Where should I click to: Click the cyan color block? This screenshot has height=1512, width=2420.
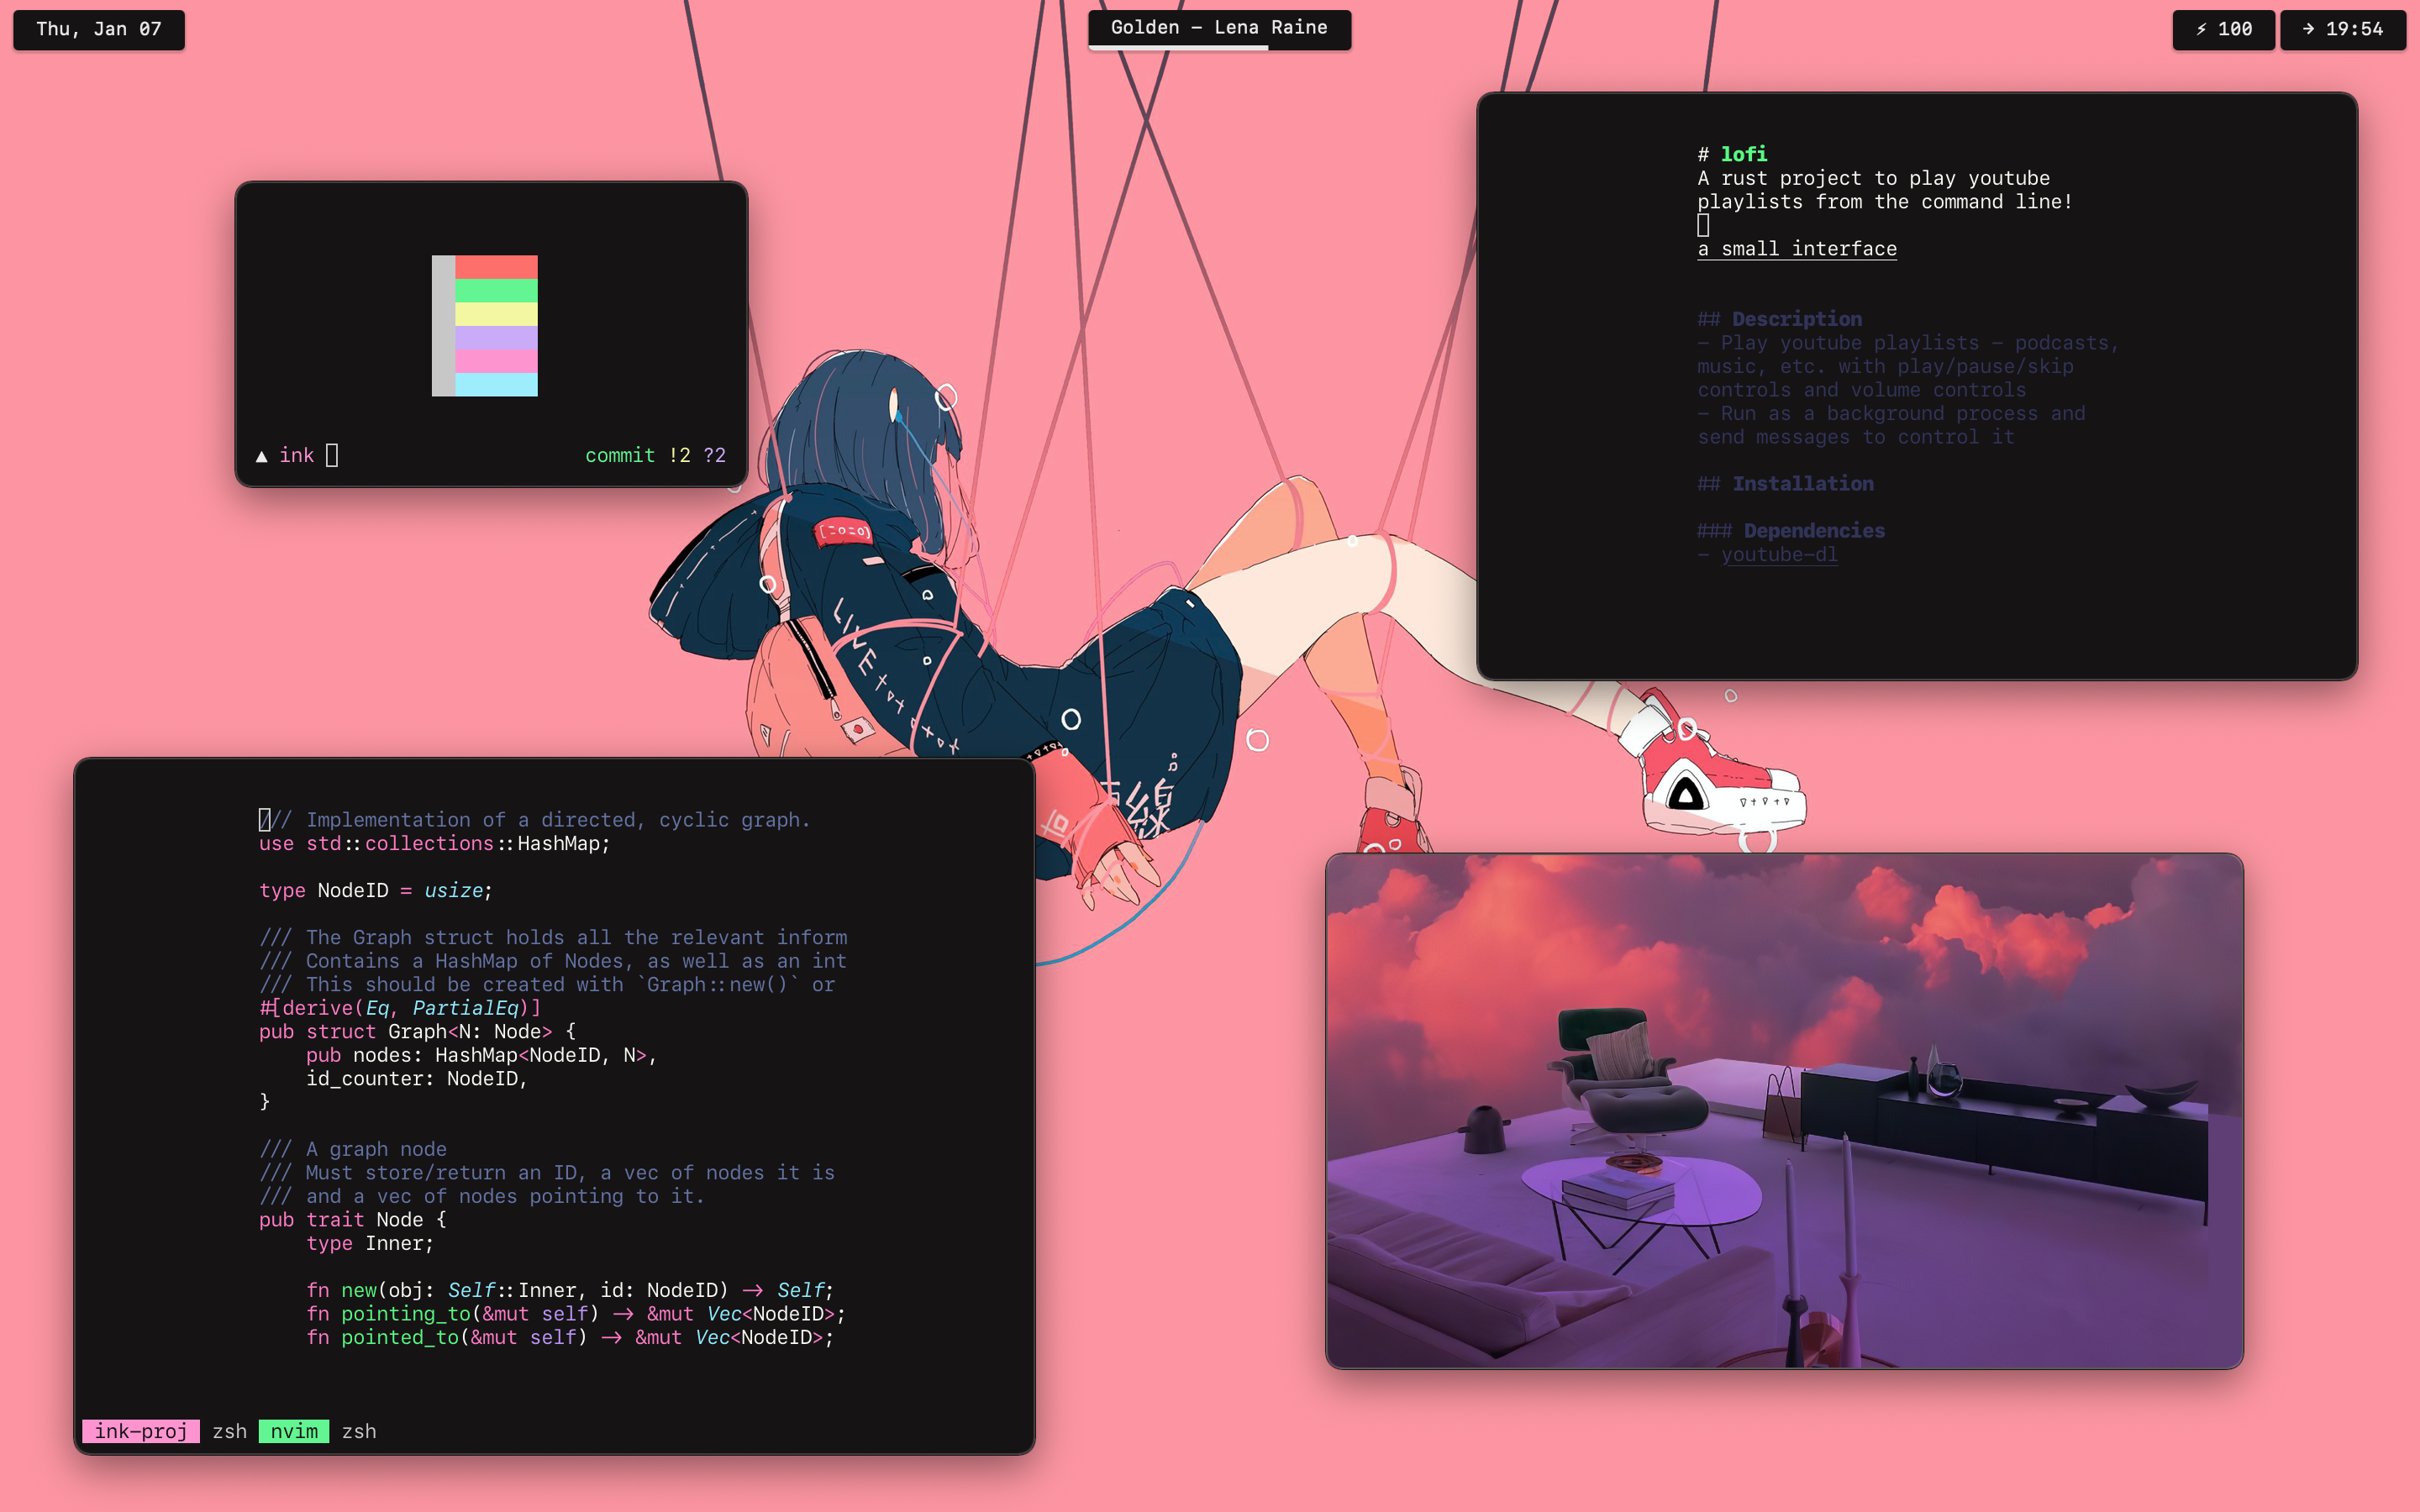click(x=496, y=385)
